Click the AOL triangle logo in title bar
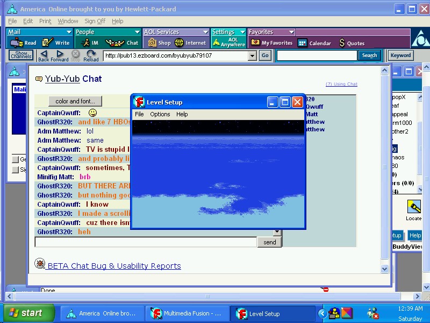430x323 pixels. [12, 9]
